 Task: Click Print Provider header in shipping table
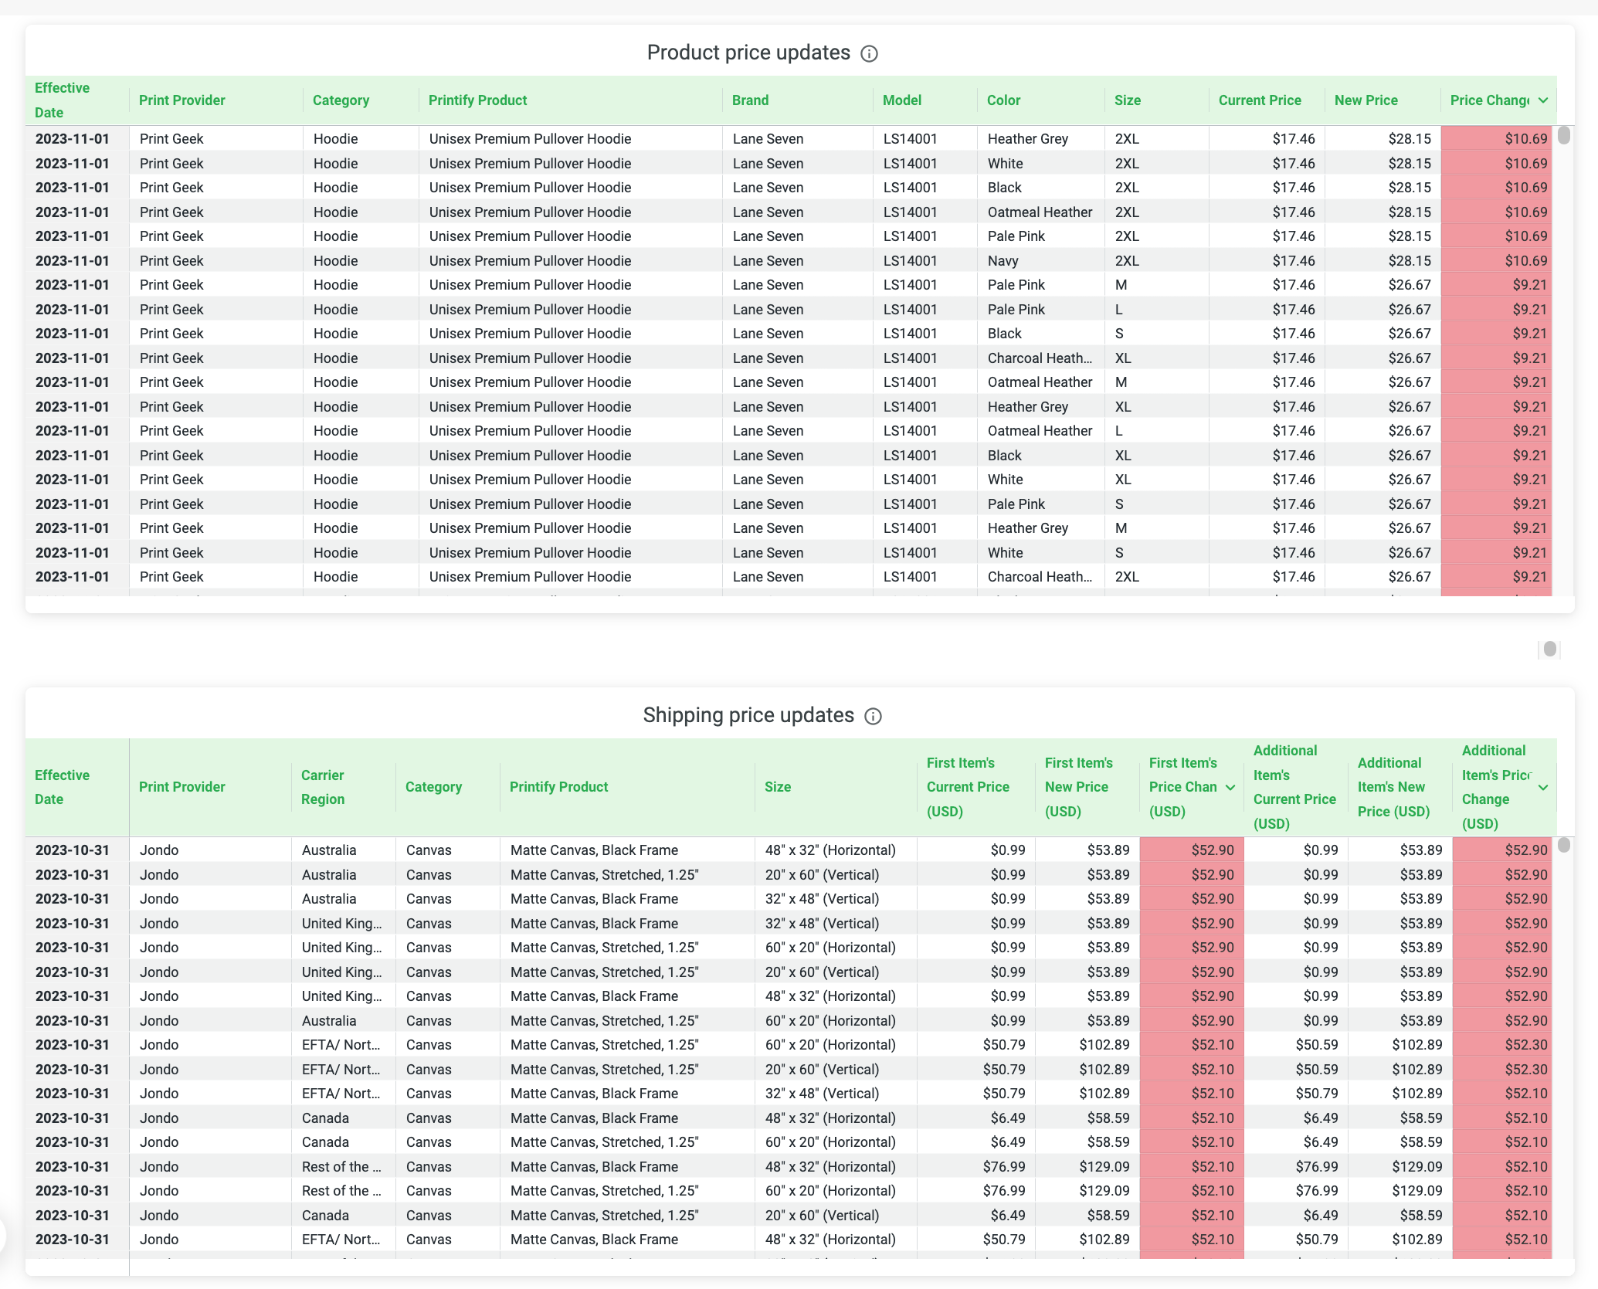click(x=182, y=787)
